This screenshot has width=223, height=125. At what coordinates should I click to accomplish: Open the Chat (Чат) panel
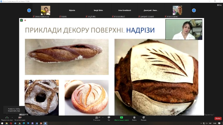point(109,117)
